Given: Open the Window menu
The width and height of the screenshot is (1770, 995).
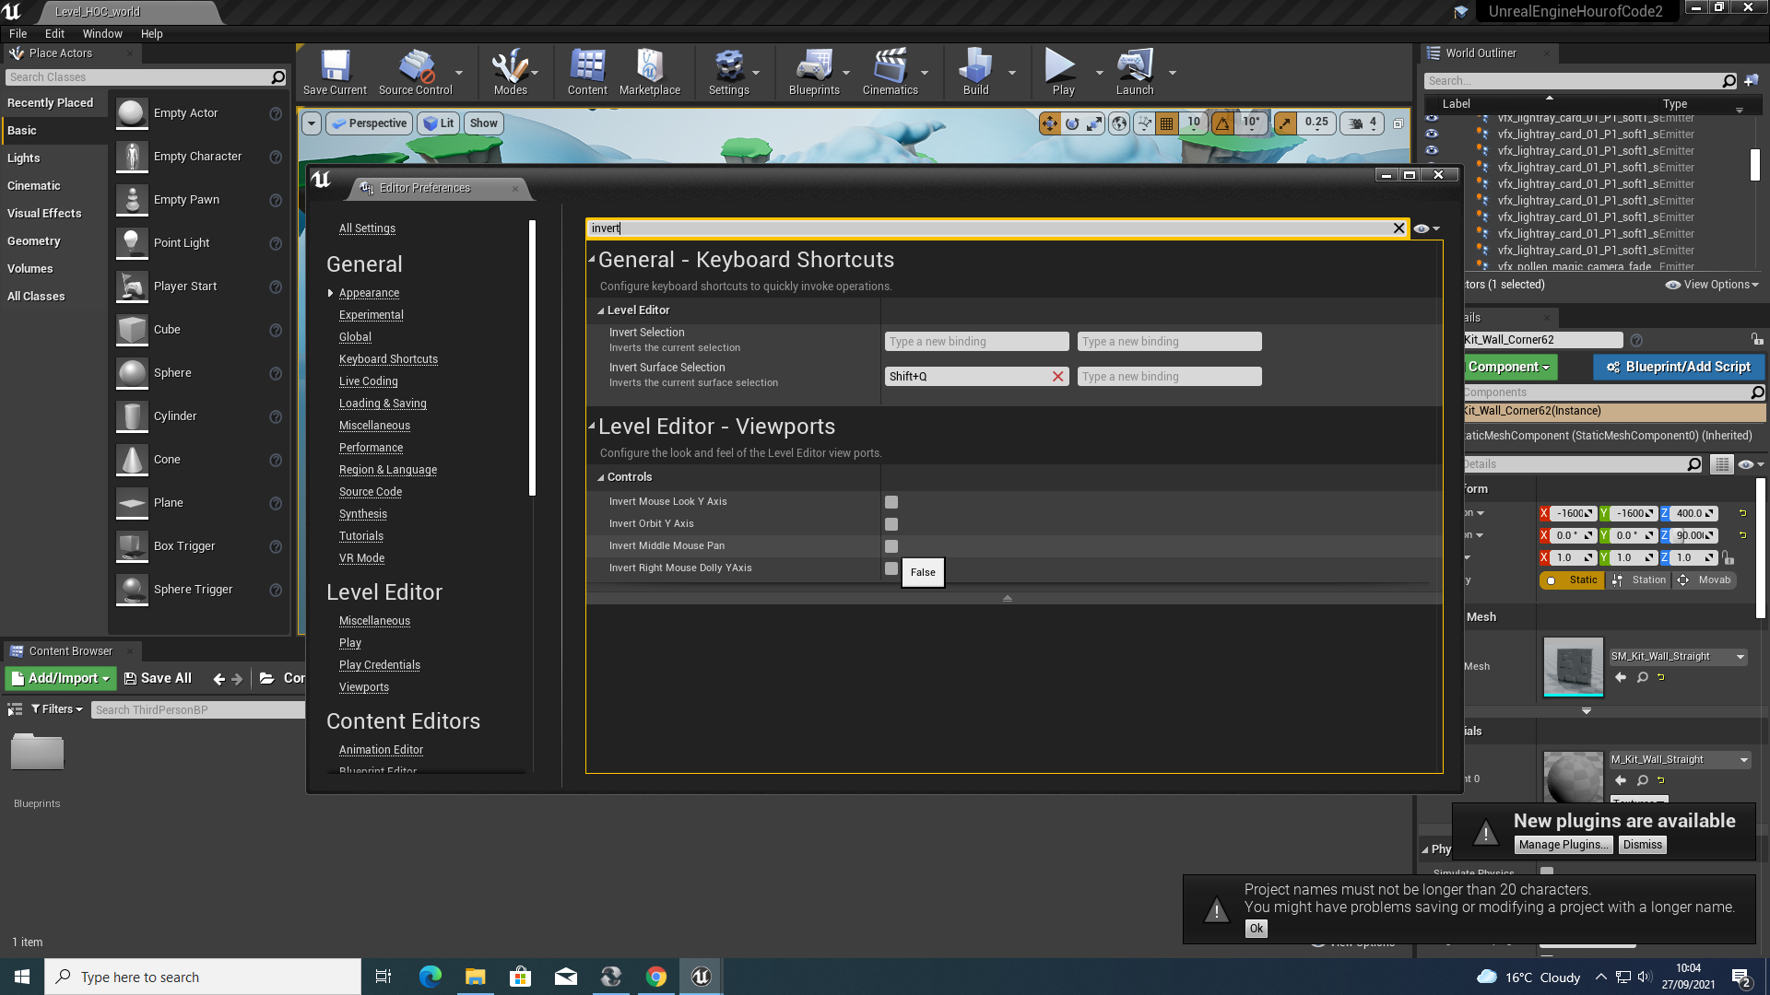Looking at the screenshot, I should (102, 33).
